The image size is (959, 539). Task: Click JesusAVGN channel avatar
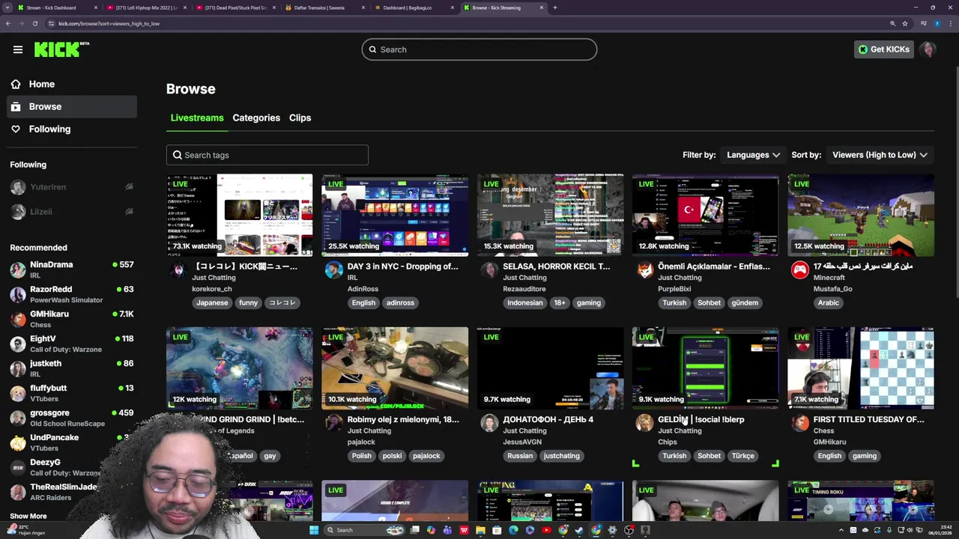(489, 423)
